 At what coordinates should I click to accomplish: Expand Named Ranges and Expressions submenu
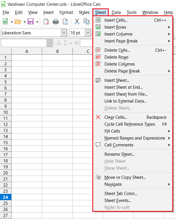[x=133, y=138]
